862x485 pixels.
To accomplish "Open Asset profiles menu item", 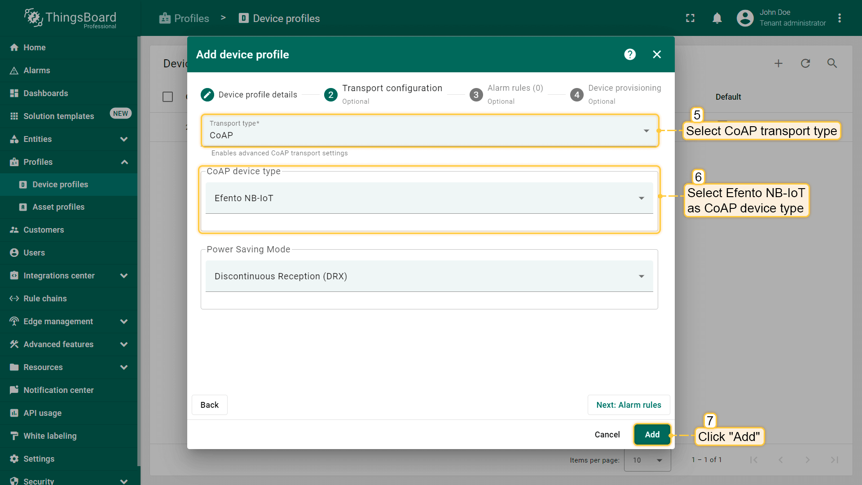I will tap(58, 207).
